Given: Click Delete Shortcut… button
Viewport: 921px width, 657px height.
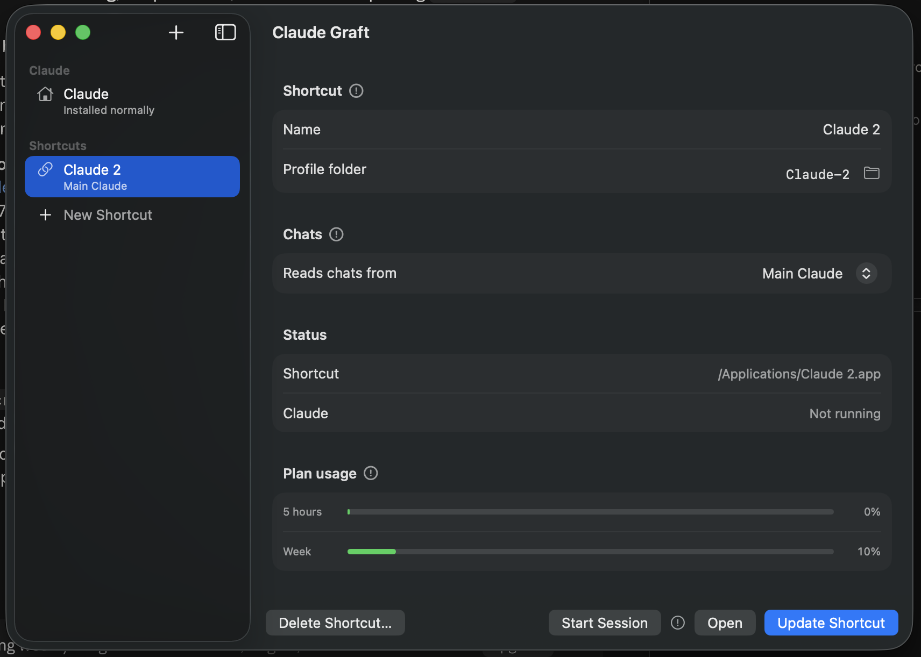Looking at the screenshot, I should [335, 623].
